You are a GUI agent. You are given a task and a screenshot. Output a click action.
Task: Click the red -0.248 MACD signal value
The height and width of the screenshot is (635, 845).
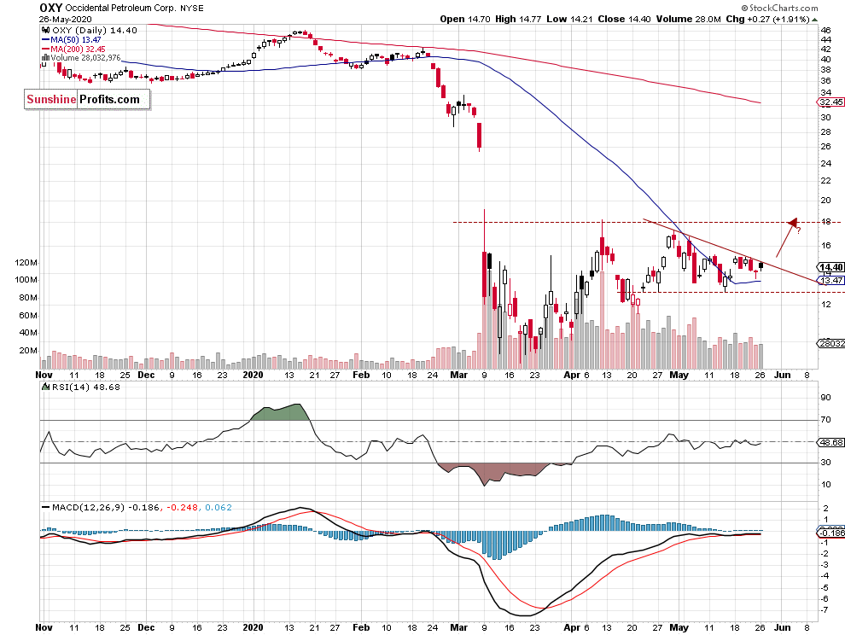[182, 507]
